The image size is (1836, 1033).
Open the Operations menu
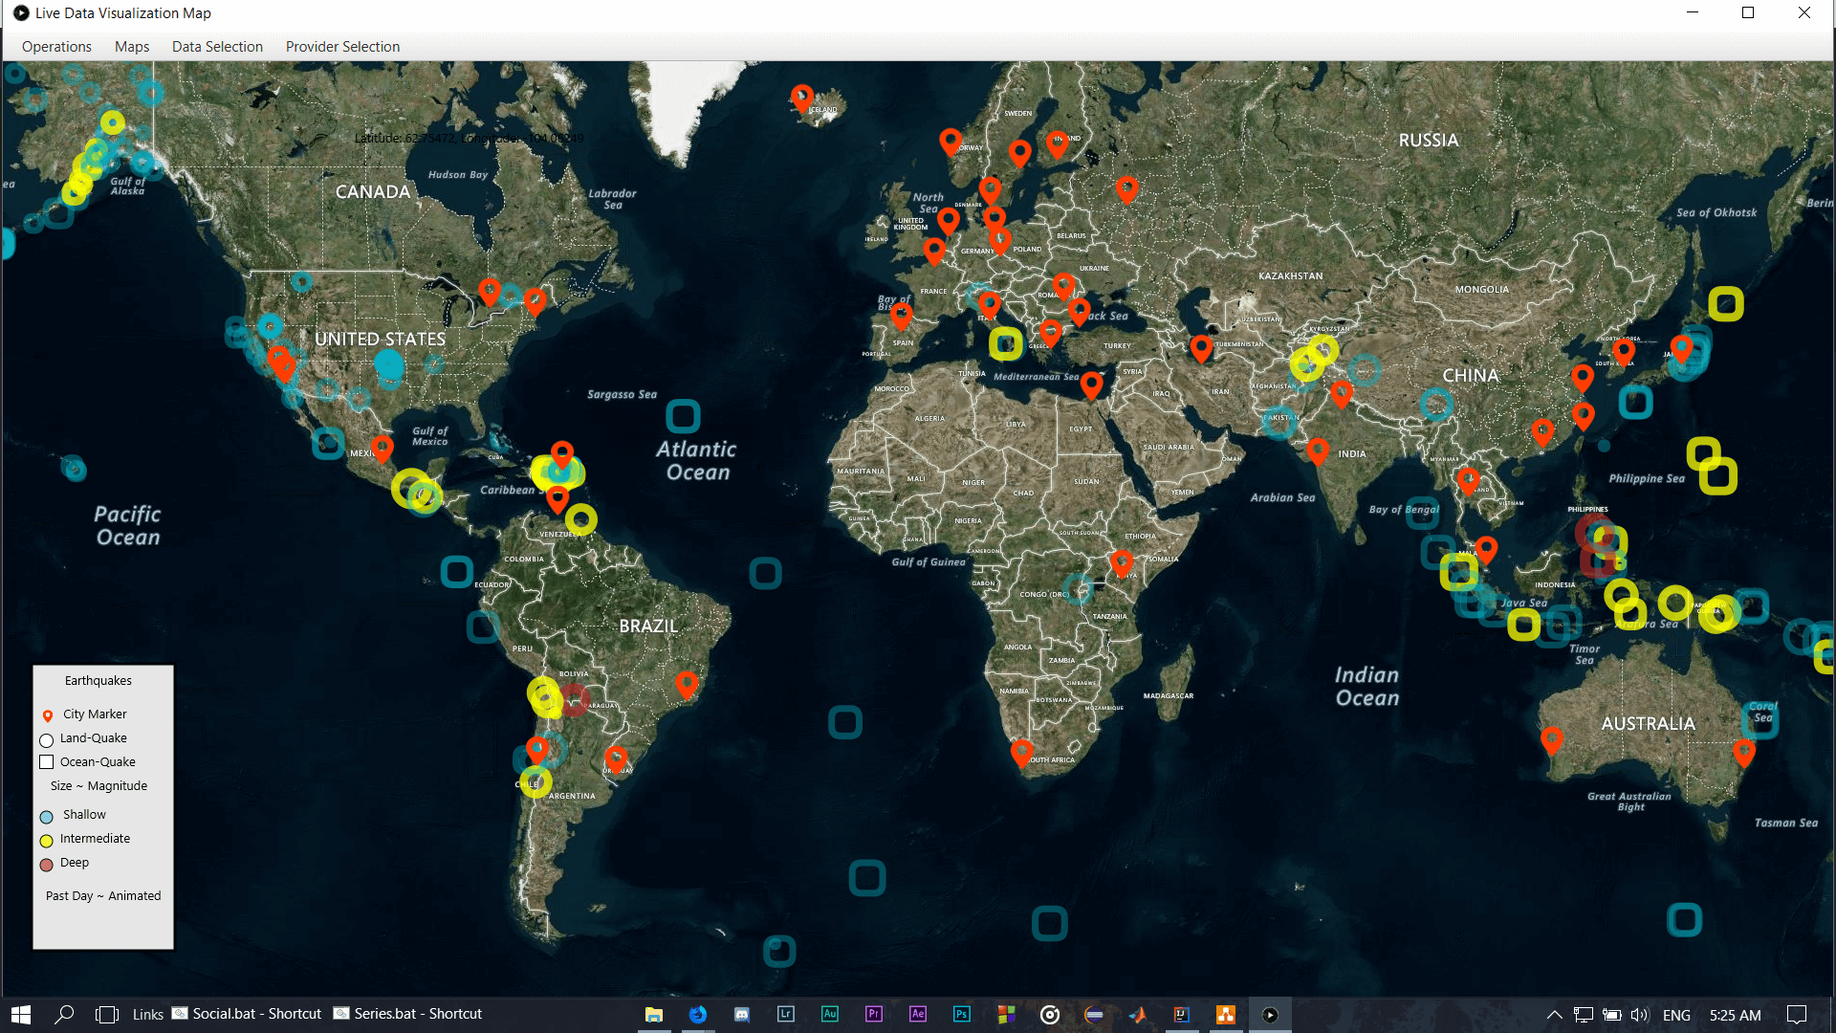click(56, 47)
